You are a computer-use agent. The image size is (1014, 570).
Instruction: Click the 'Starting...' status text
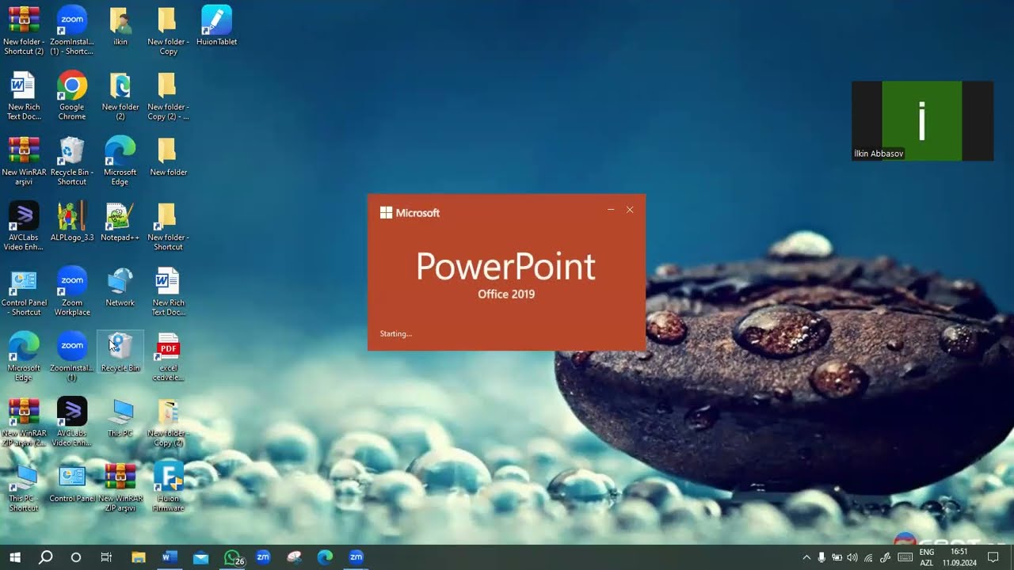[x=395, y=333]
